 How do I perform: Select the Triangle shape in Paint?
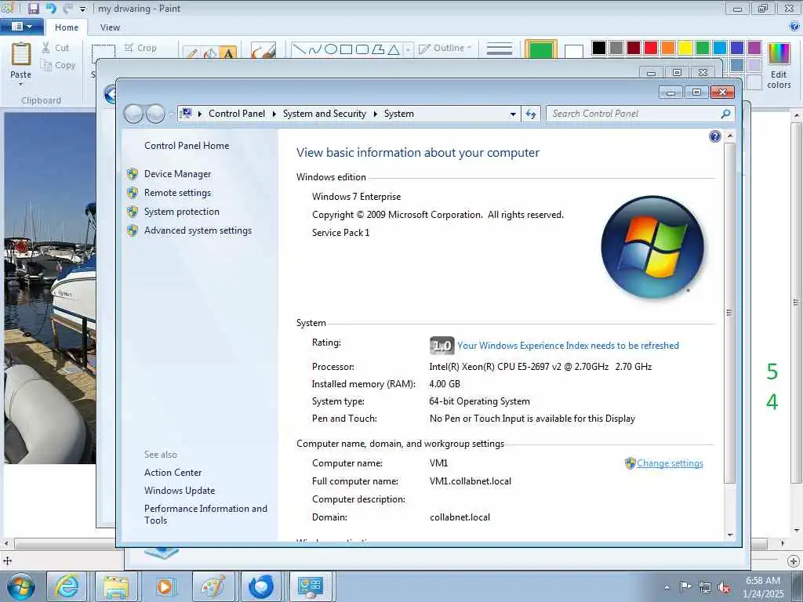coord(394,49)
